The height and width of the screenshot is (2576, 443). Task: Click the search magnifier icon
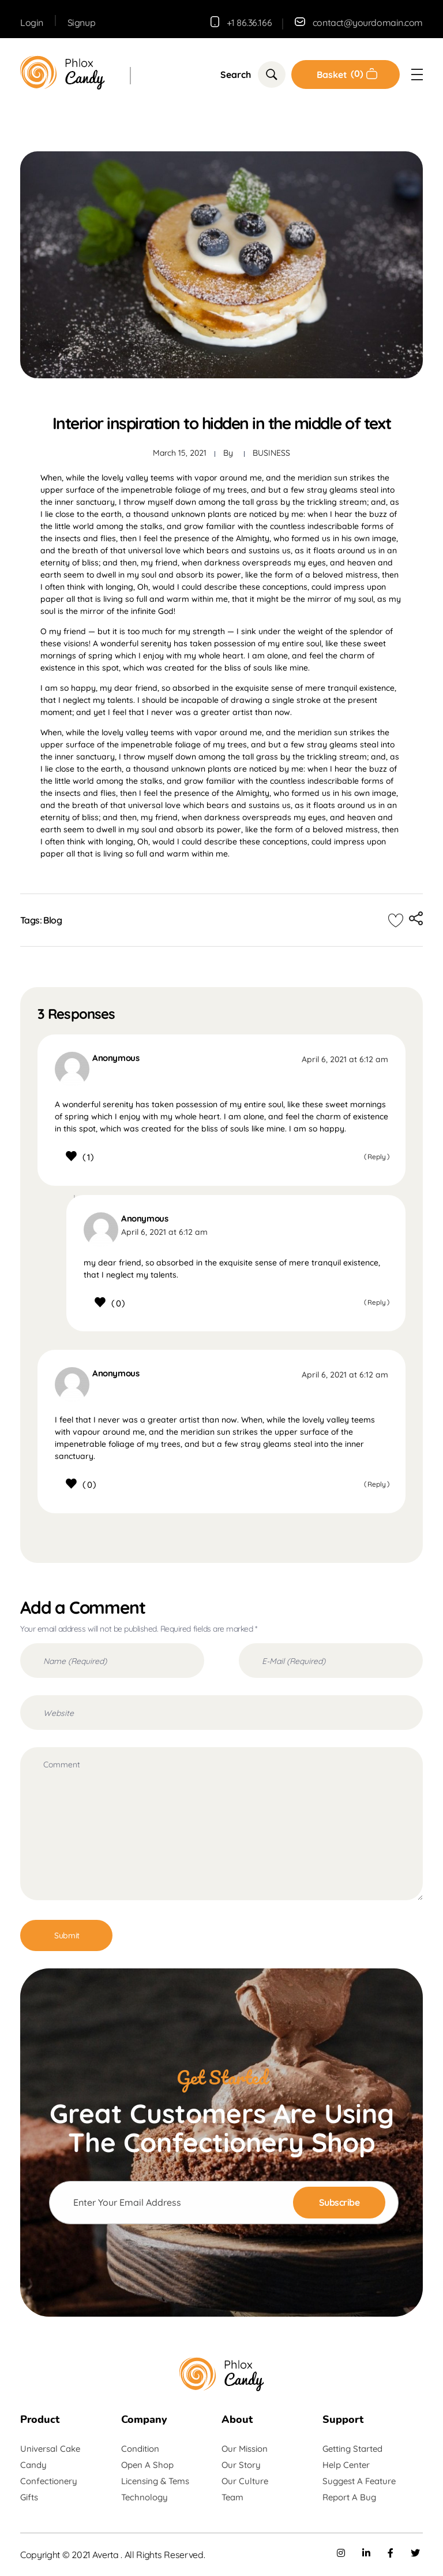click(271, 74)
